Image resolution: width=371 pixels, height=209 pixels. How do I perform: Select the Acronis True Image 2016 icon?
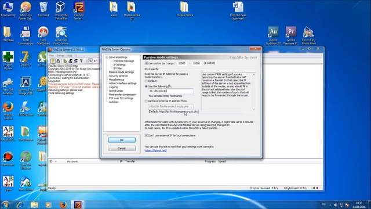[26, 86]
